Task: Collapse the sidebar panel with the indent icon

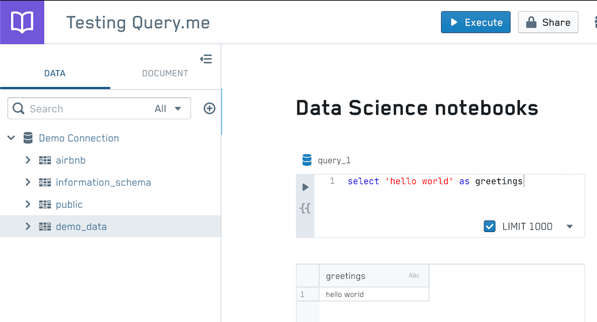Action: coord(206,59)
